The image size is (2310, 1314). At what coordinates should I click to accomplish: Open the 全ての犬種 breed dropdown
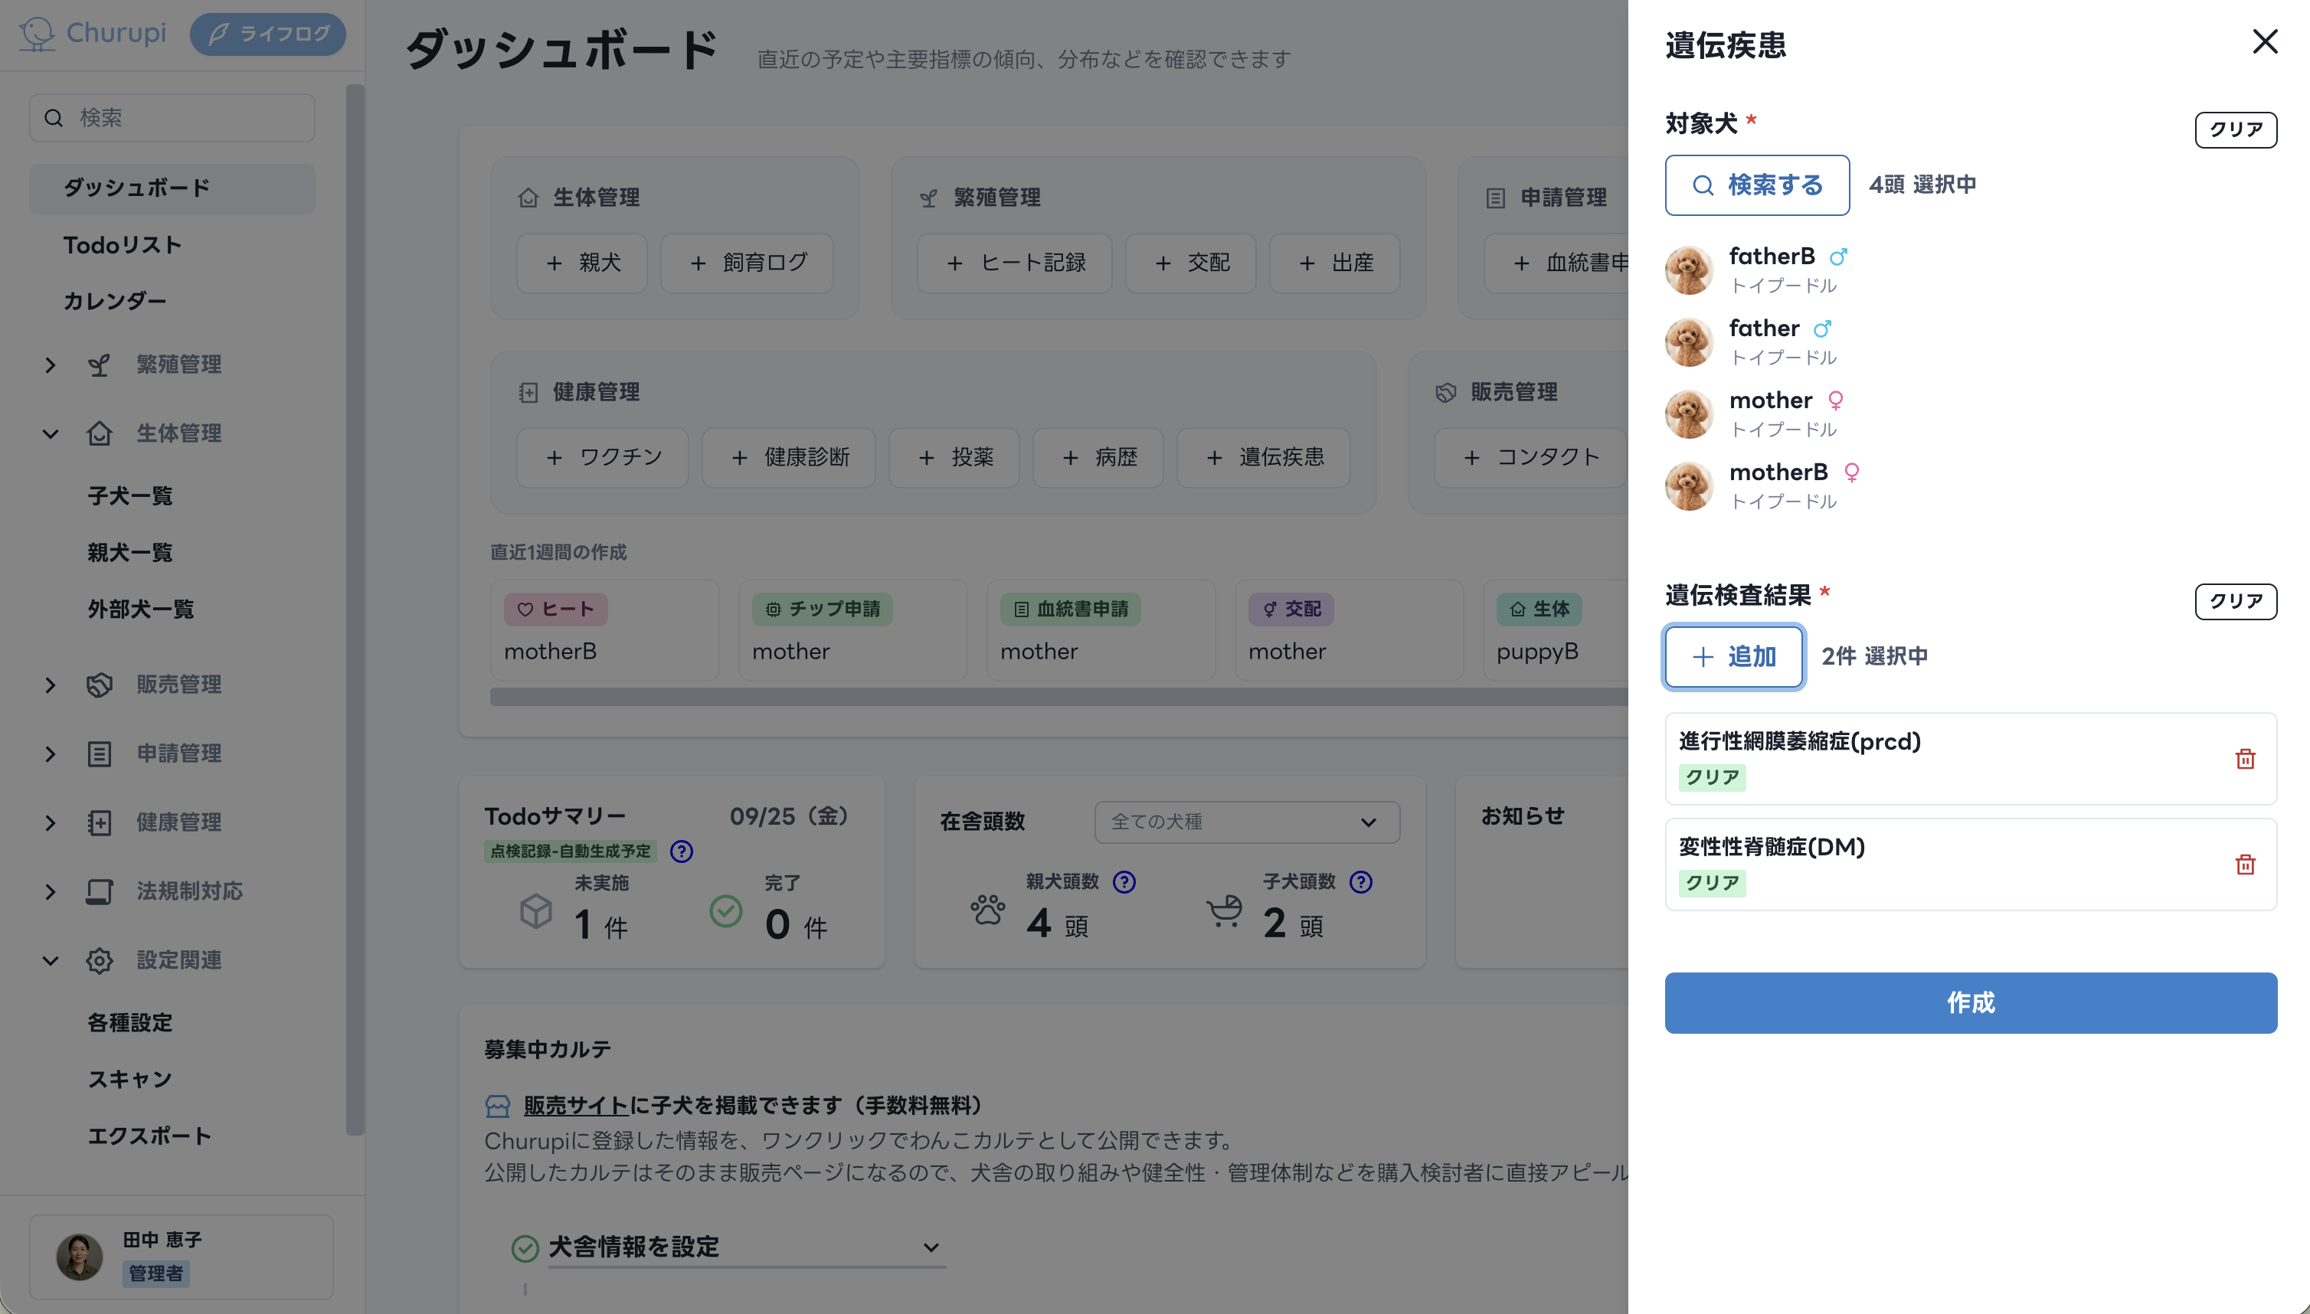coord(1247,822)
